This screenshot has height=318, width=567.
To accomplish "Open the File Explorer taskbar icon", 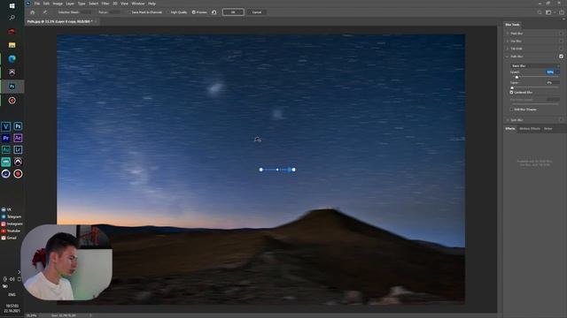I will [x=12, y=45].
